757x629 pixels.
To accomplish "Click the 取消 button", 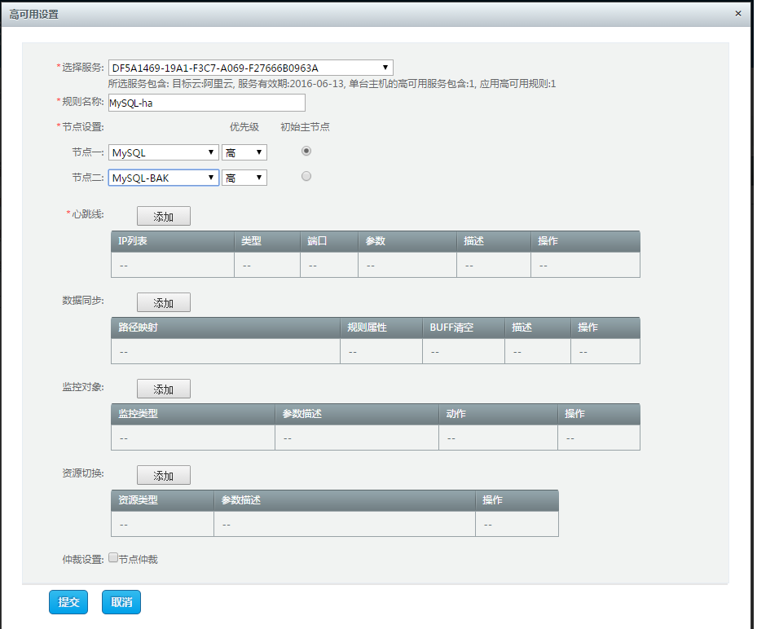I will click(121, 602).
